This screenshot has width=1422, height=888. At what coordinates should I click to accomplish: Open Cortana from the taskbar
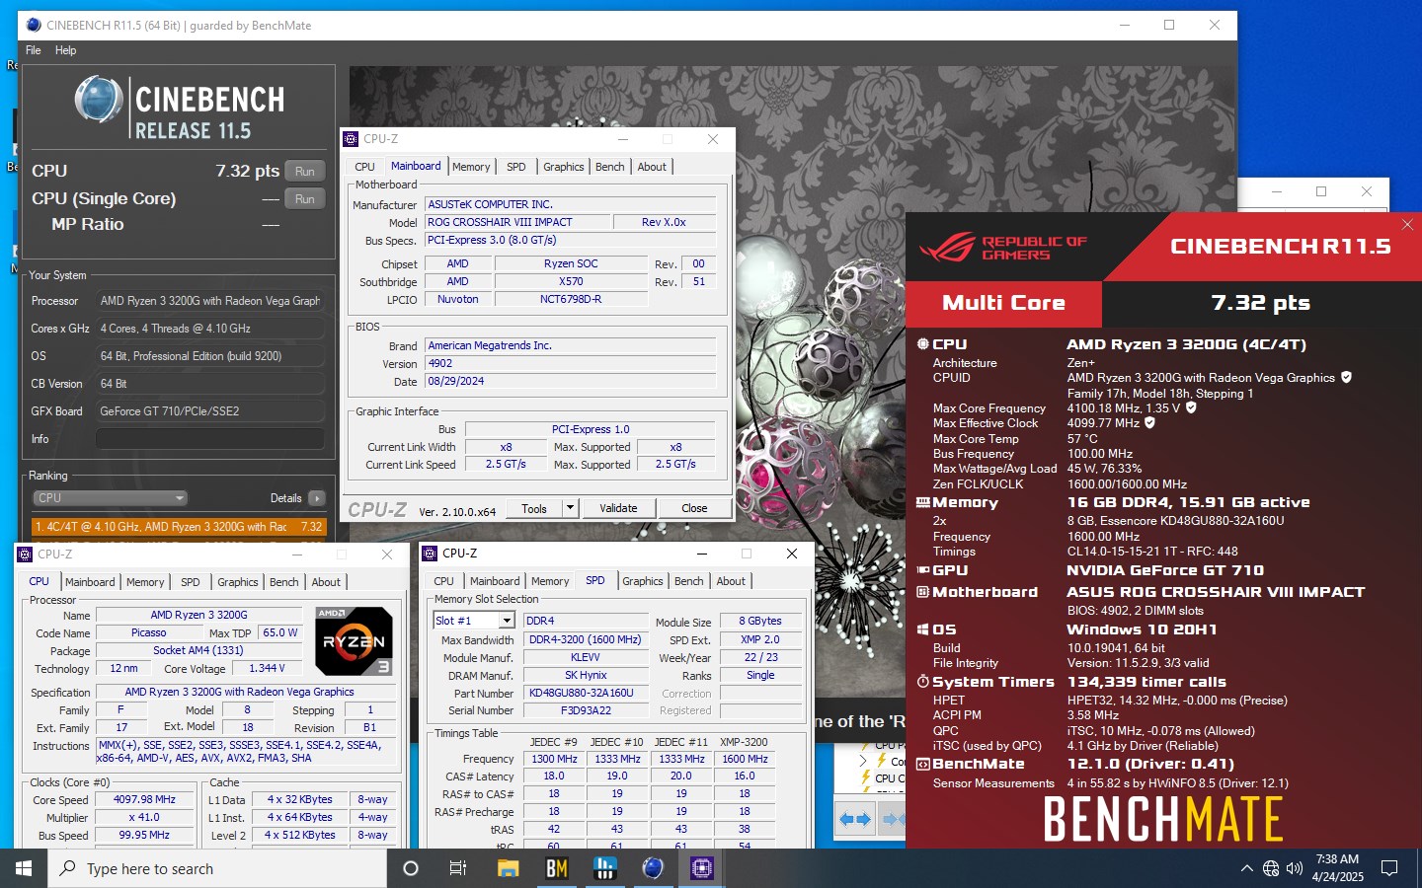click(411, 868)
